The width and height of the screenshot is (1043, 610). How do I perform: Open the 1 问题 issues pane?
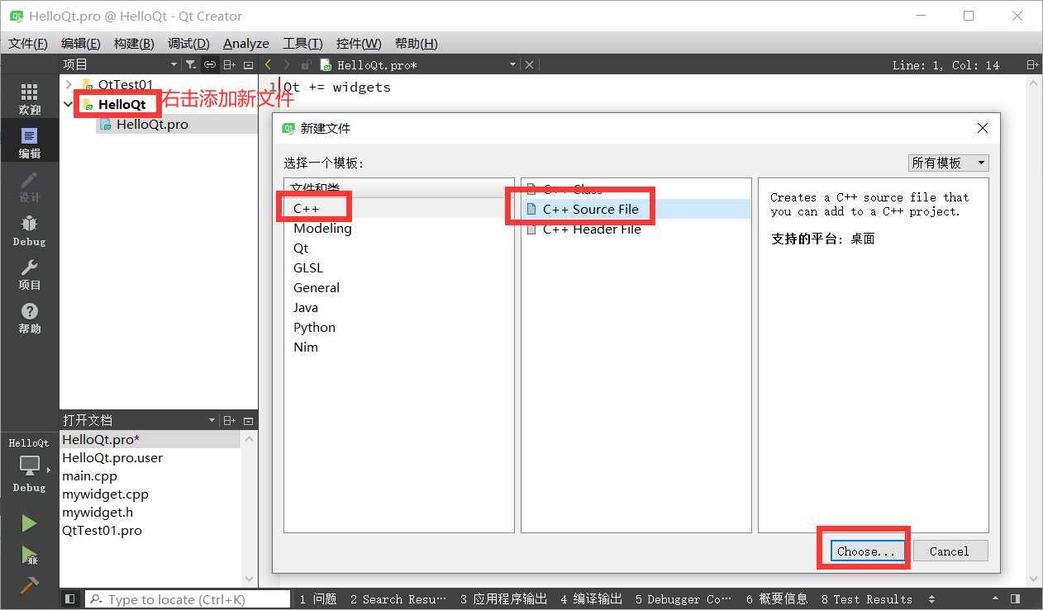pyautogui.click(x=317, y=599)
